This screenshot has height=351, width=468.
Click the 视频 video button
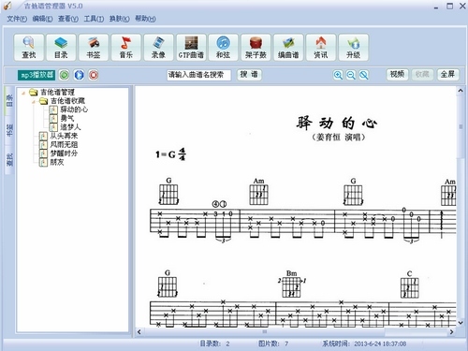point(397,75)
